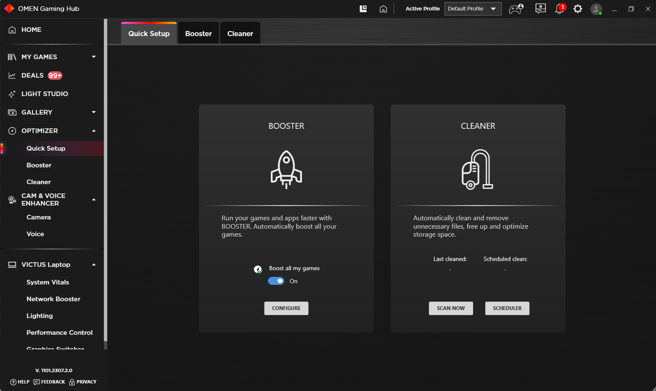
Task: Collapse the VICTUS Laptop section arrow
Action: pos(94,265)
